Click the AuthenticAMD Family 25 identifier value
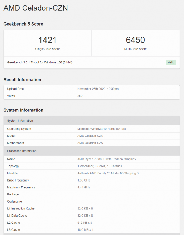 108,173
